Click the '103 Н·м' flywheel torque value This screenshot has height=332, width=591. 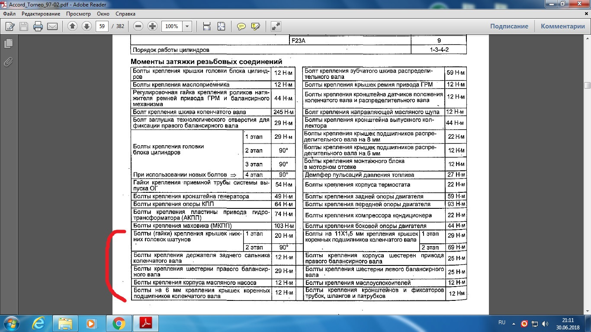283,226
